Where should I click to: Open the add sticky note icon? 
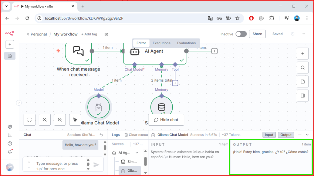303,82
